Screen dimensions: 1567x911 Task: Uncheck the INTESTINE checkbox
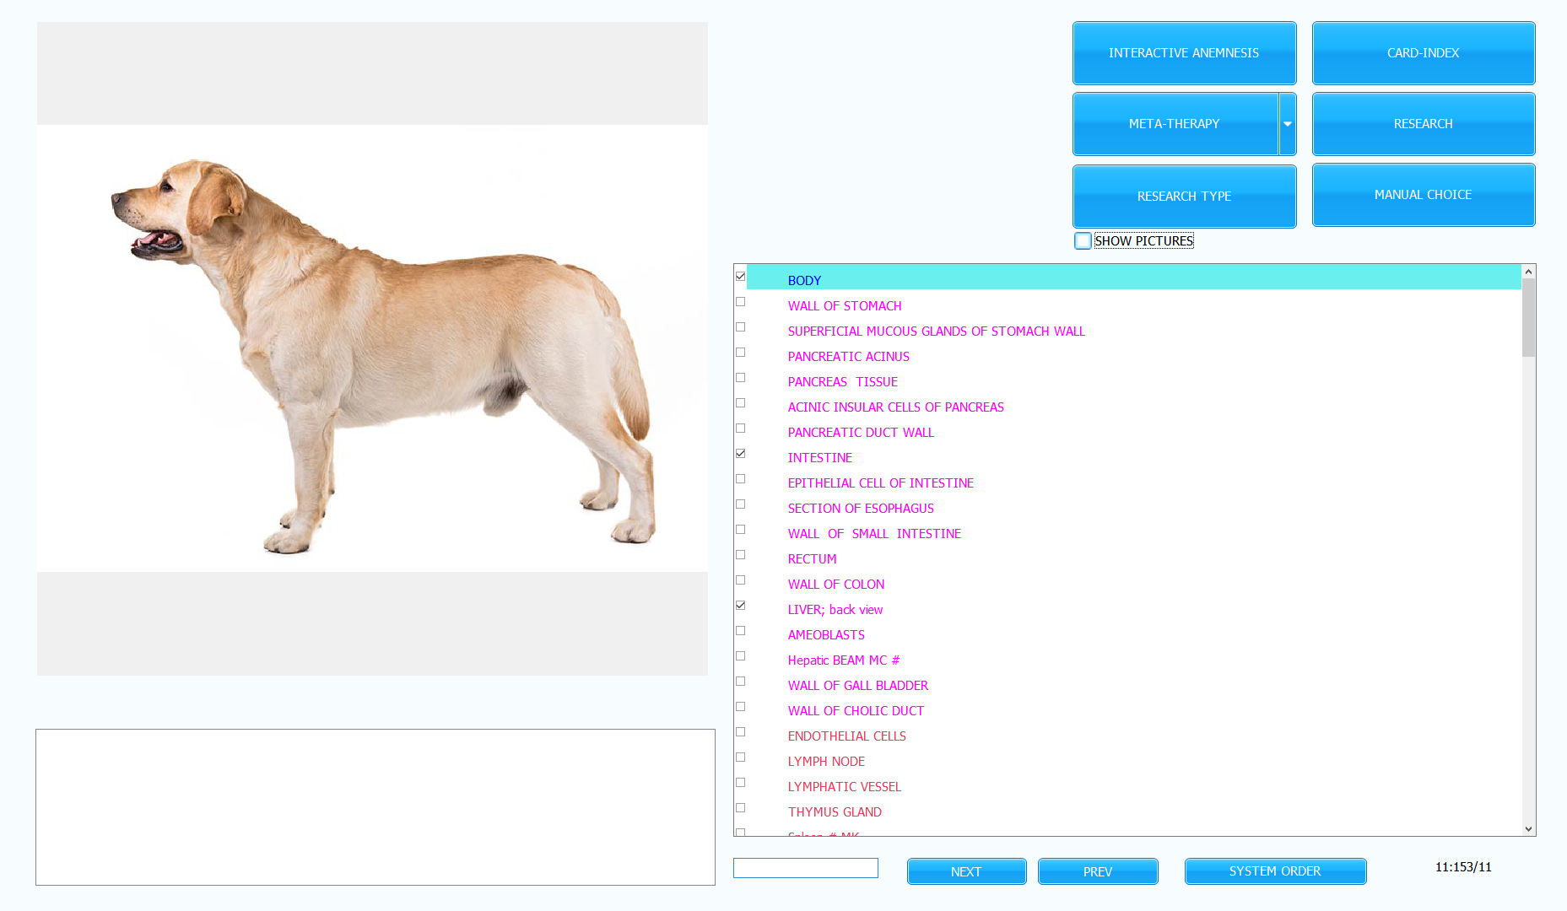tap(740, 454)
